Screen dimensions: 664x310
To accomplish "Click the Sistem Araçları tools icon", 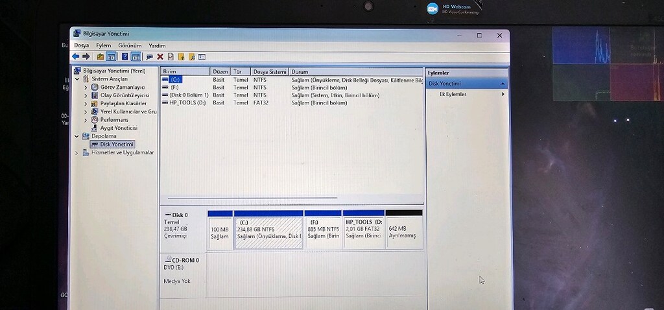I will pyautogui.click(x=86, y=78).
